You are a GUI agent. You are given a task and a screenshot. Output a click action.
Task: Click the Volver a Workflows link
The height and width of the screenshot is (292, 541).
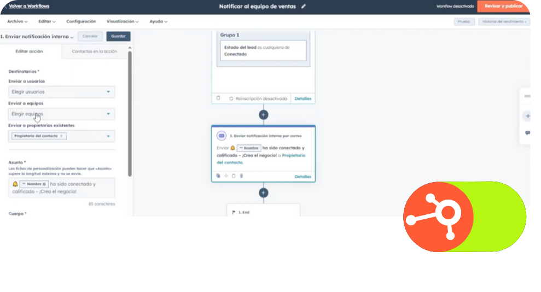[29, 6]
